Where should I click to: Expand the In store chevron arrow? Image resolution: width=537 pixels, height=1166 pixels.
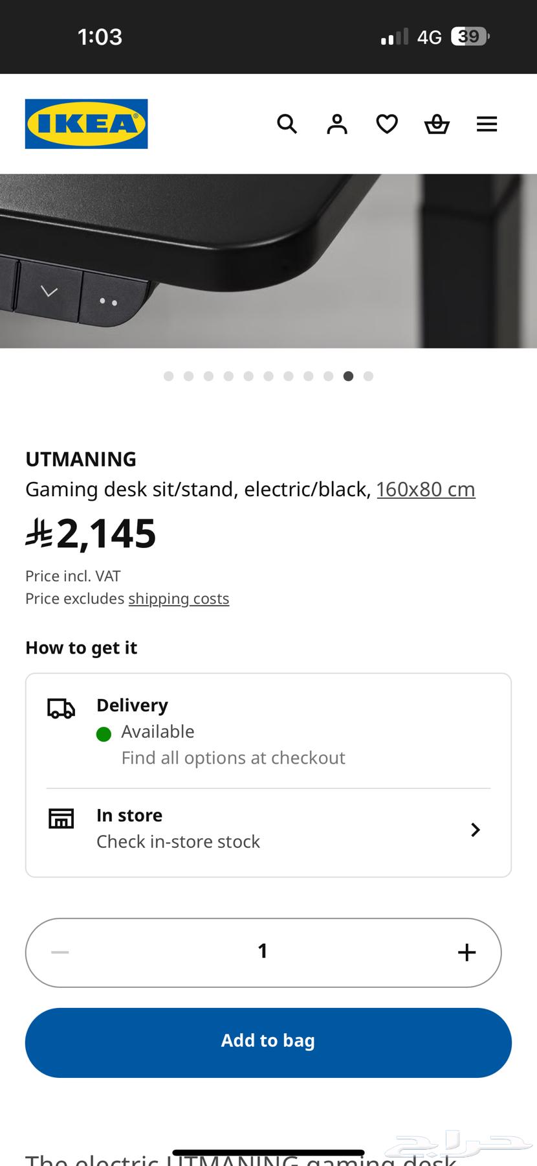click(476, 830)
